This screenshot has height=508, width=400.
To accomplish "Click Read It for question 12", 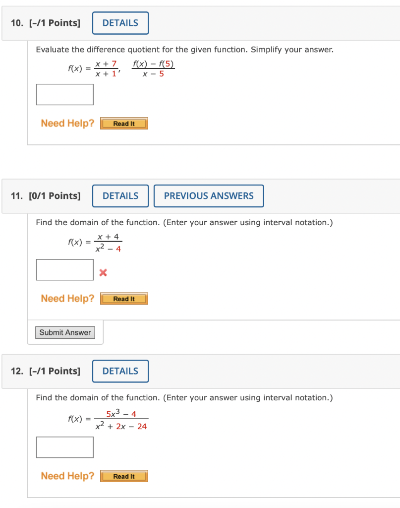I will (124, 476).
